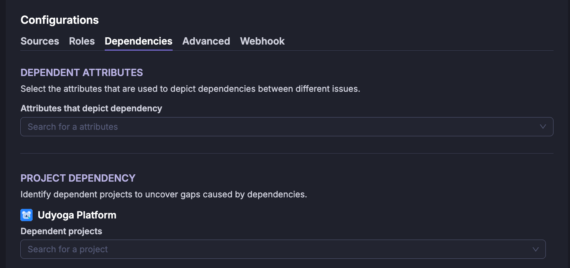Click the 'Select the attributes' description text
The width and height of the screenshot is (570, 268).
coord(190,89)
